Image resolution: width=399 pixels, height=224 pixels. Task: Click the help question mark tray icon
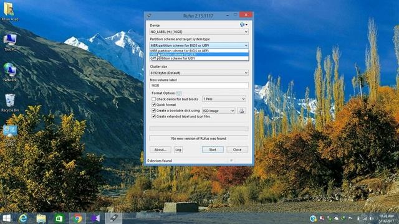(313, 218)
